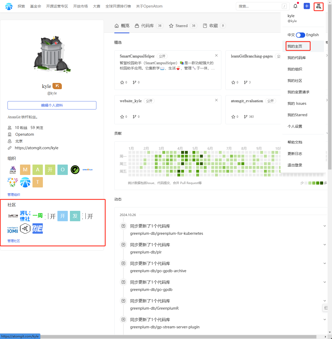Viewport: 332px width, 339px height.
Task: Remove SmartCampusHelper from featured
Action: (x=216, y=55)
